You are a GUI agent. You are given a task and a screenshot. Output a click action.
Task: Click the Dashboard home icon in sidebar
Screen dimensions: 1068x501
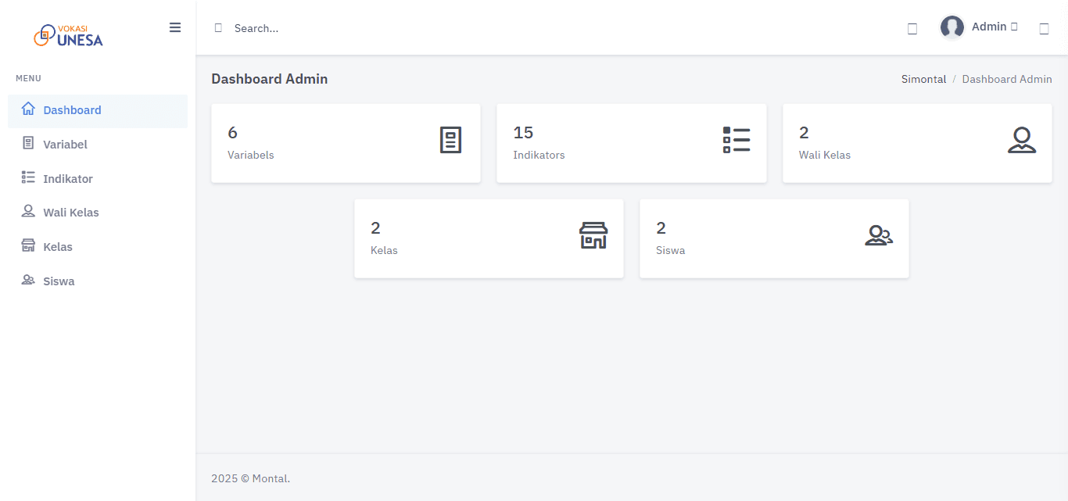pyautogui.click(x=28, y=109)
